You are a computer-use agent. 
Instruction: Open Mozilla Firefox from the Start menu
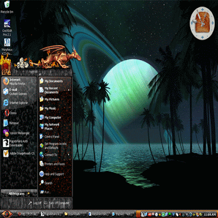pyautogui.click(x=19, y=82)
